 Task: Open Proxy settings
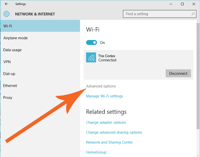click(x=40, y=97)
